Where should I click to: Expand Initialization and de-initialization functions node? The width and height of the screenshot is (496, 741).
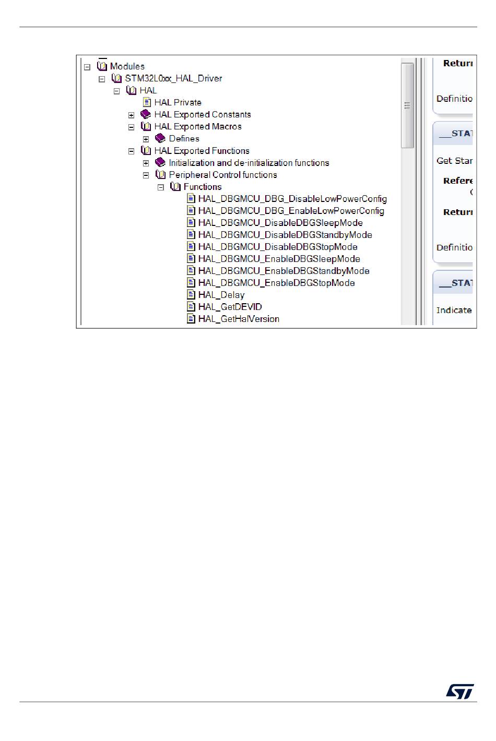pyautogui.click(x=146, y=163)
